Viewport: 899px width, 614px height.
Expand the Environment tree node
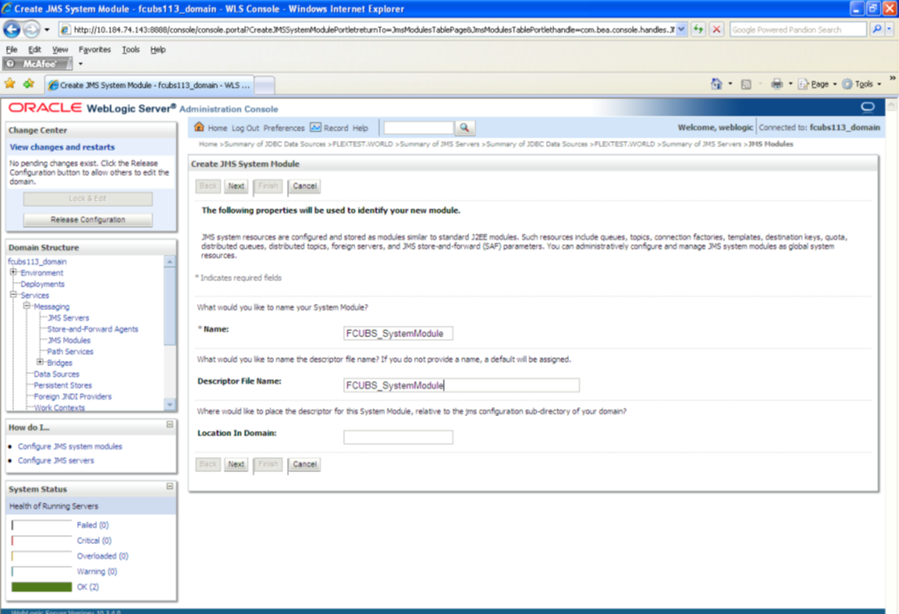pyautogui.click(x=13, y=272)
